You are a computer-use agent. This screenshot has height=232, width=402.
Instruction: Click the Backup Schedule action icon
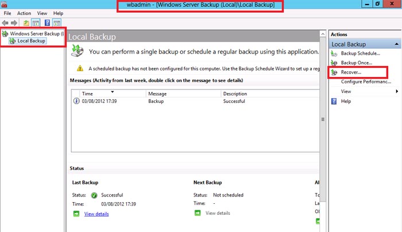coord(334,53)
